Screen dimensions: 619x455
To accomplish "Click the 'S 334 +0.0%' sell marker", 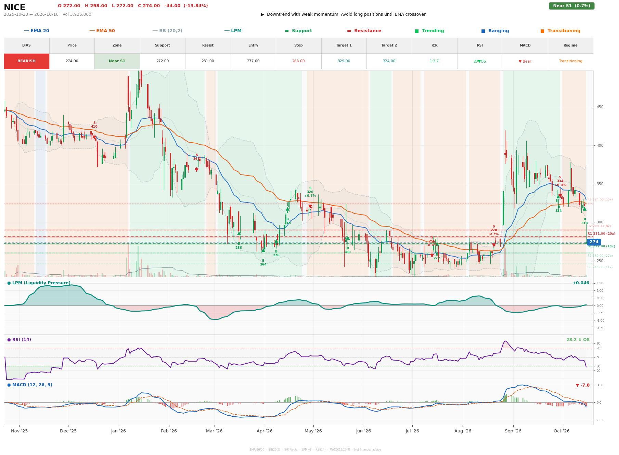I will coord(560,196).
